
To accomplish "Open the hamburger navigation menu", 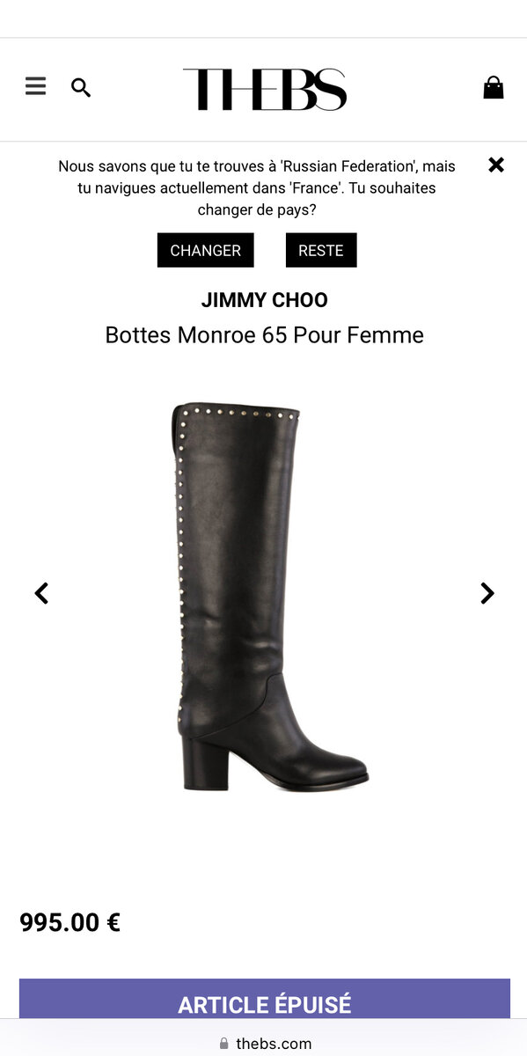I will tap(35, 86).
